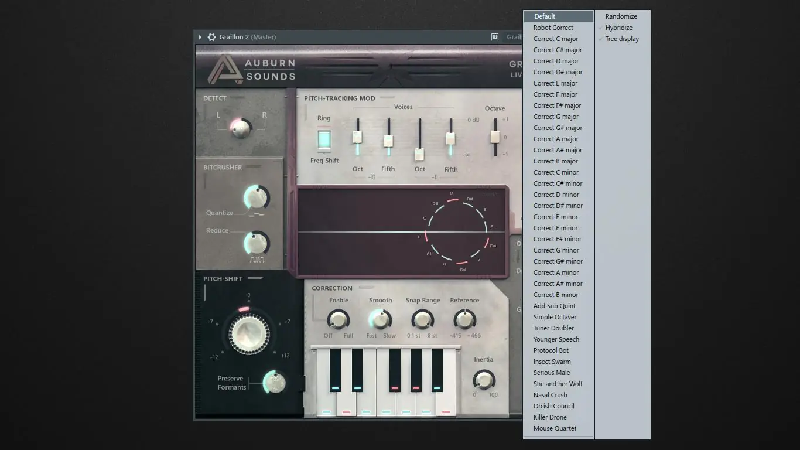Select the Correct B minor preset
Image resolution: width=800 pixels, height=450 pixels.
(x=559, y=295)
